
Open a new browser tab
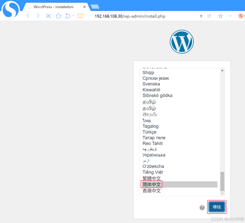[x=95, y=7]
